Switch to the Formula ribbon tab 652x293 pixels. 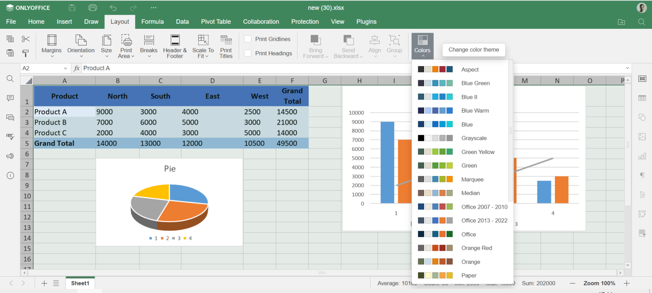[152, 22]
